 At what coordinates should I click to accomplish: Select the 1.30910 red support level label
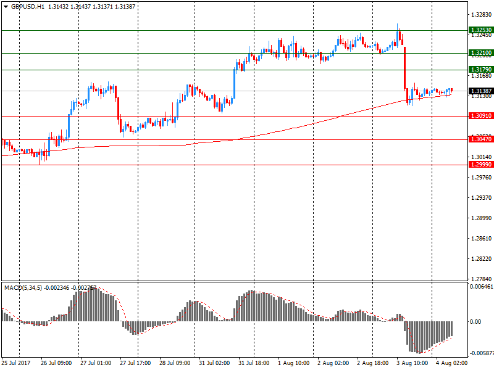pyautogui.click(x=480, y=116)
